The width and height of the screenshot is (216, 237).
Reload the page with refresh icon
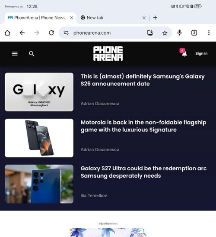[51, 33]
